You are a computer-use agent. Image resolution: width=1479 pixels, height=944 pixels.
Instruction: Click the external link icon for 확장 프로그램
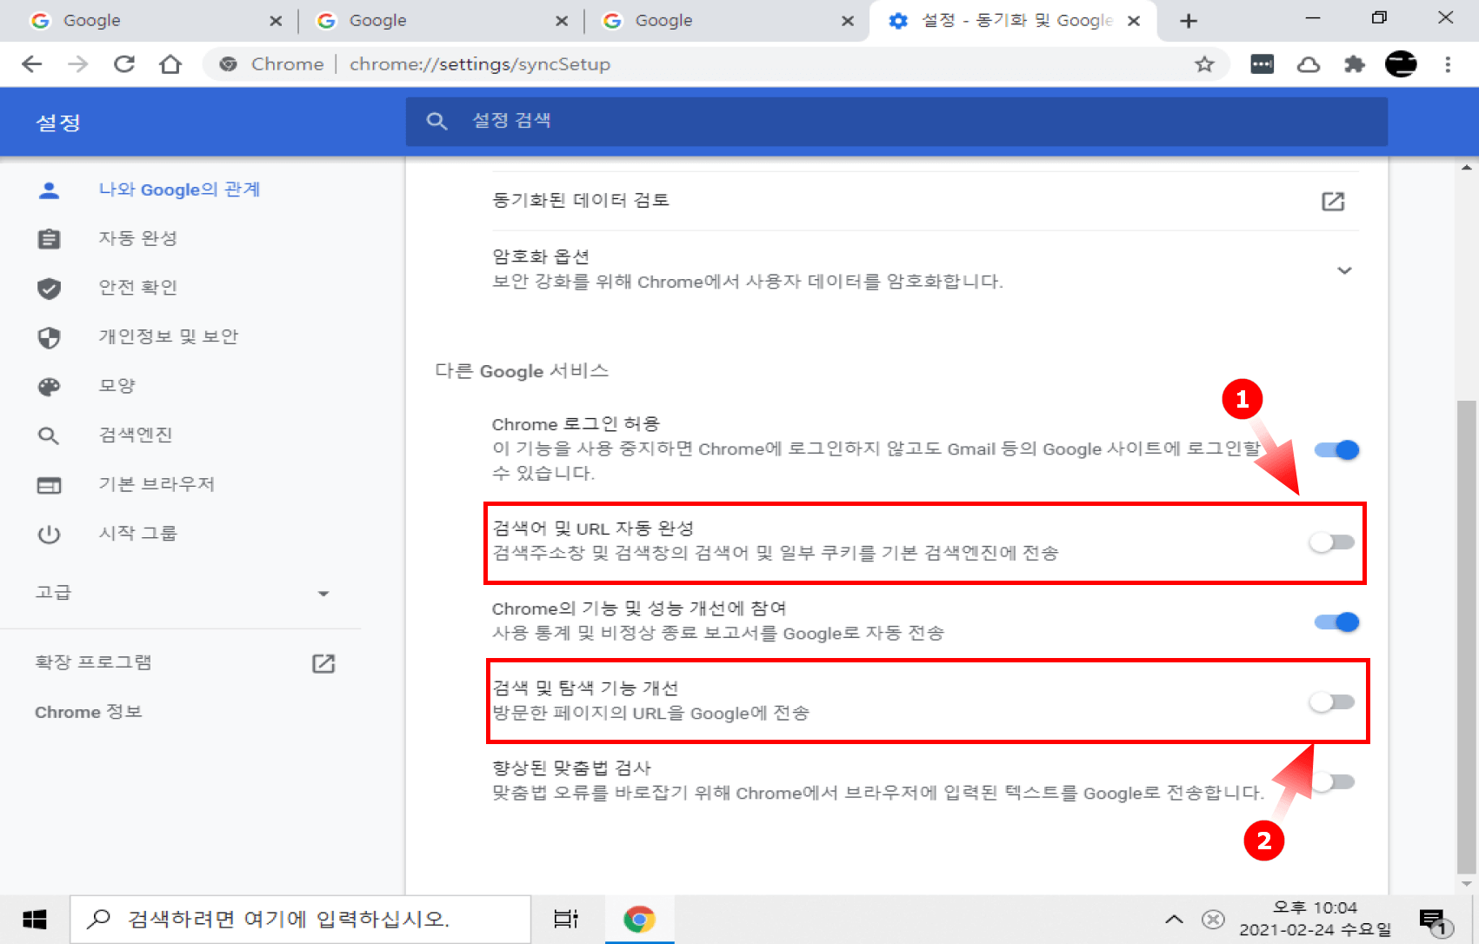[x=323, y=664]
